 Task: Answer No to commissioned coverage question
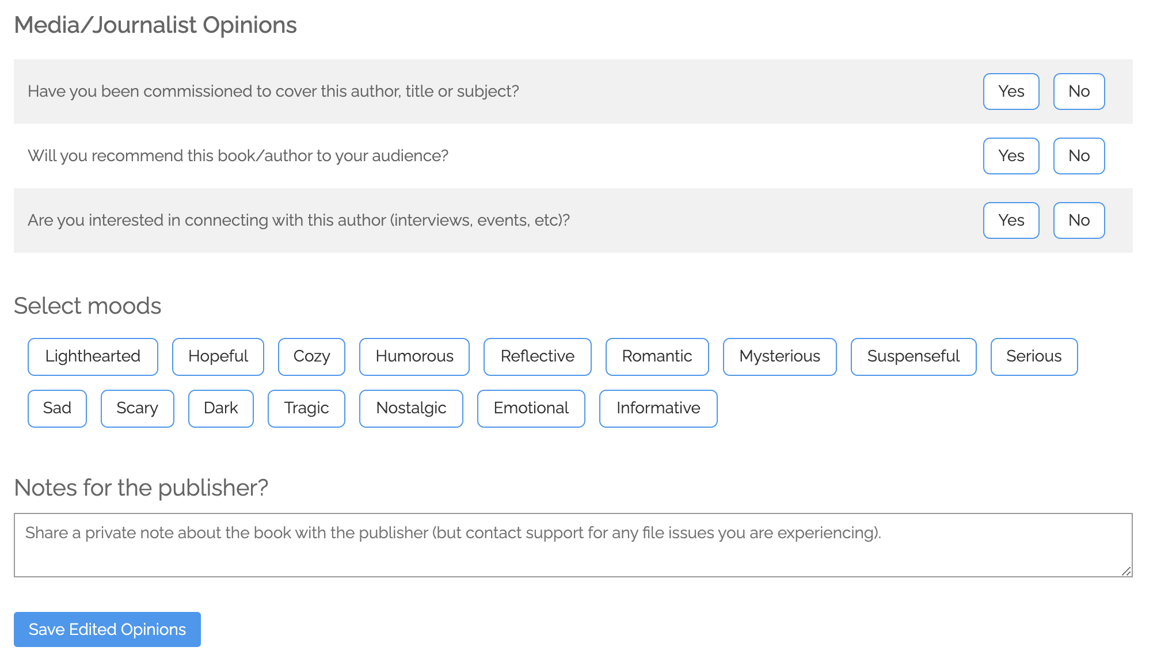point(1079,92)
